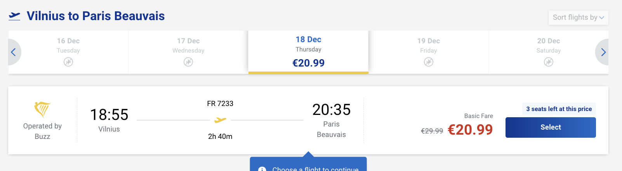Viewport: 622px width, 171px height.
Task: Open the Sort flights by dropdown
Action: pyautogui.click(x=578, y=17)
